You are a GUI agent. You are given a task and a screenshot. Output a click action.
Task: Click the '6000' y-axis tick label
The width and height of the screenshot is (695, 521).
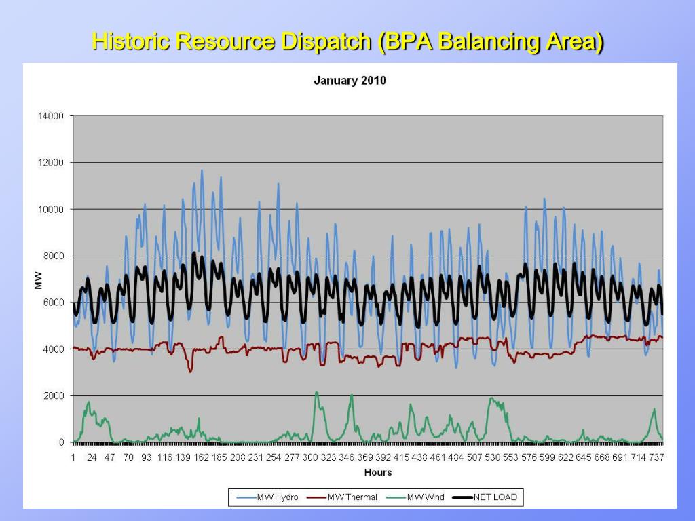[54, 303]
